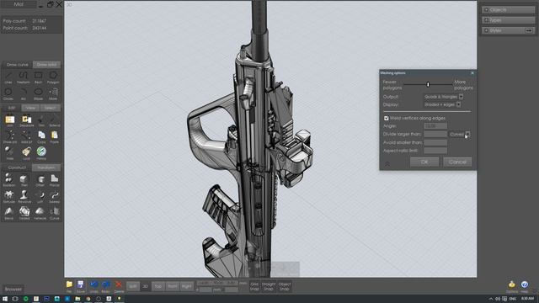Viewport: 539px width, 303px height.
Task: Switch viewport to 3D view
Action: point(145,286)
